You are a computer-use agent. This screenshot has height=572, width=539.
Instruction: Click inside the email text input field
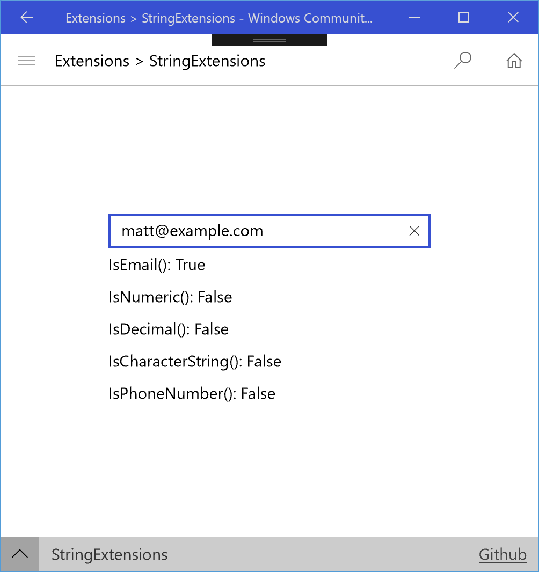point(242,231)
